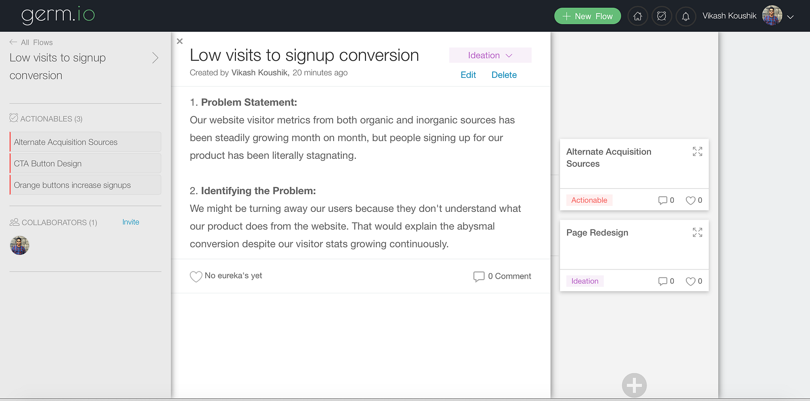Click the Delete link

click(504, 75)
